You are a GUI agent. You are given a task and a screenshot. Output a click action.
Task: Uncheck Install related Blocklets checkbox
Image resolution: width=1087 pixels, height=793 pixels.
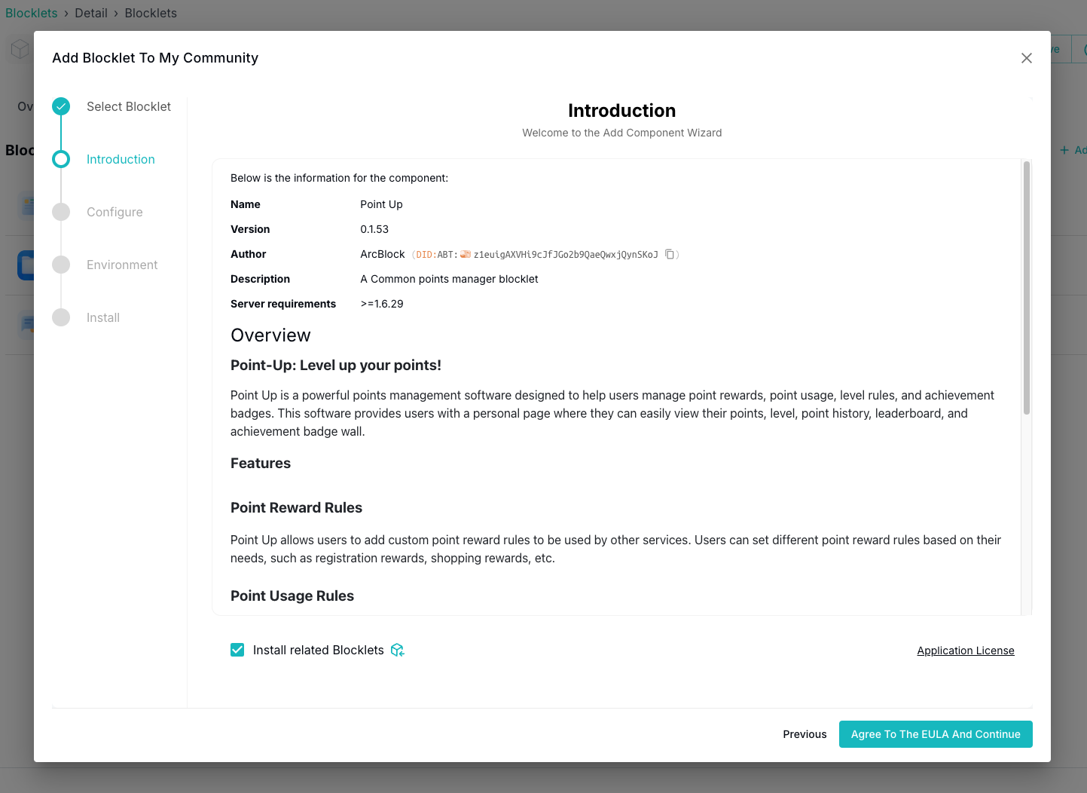click(237, 650)
